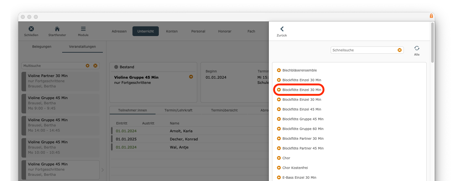
Task: Open Multisuche gear settings icon
Action: coord(88,66)
